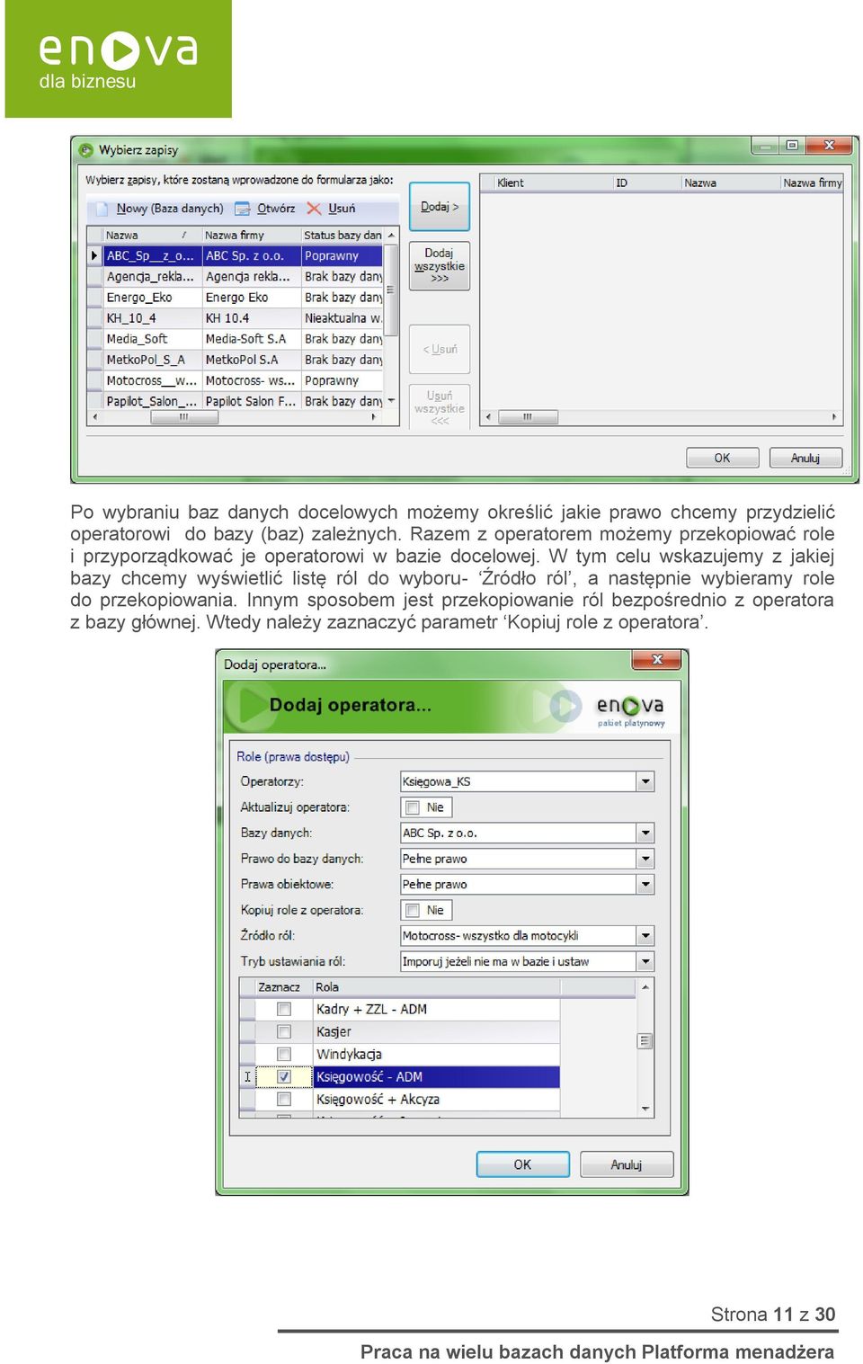Click Usuń wszystkie <<< button
The width and height of the screenshot is (863, 1364).
(440, 408)
